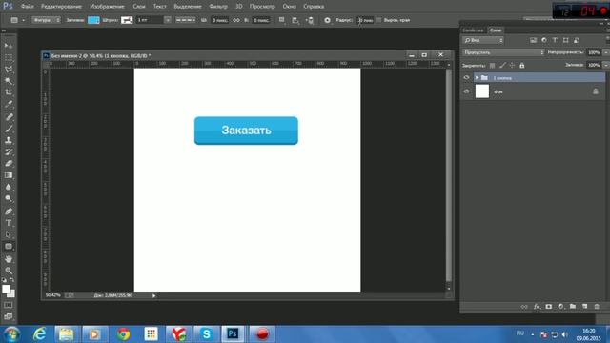610x343 pixels.
Task: Select the Horizontal Type tool
Action: click(x=9, y=223)
